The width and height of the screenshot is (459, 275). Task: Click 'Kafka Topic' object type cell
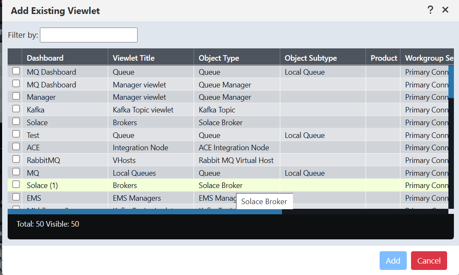[x=237, y=110]
